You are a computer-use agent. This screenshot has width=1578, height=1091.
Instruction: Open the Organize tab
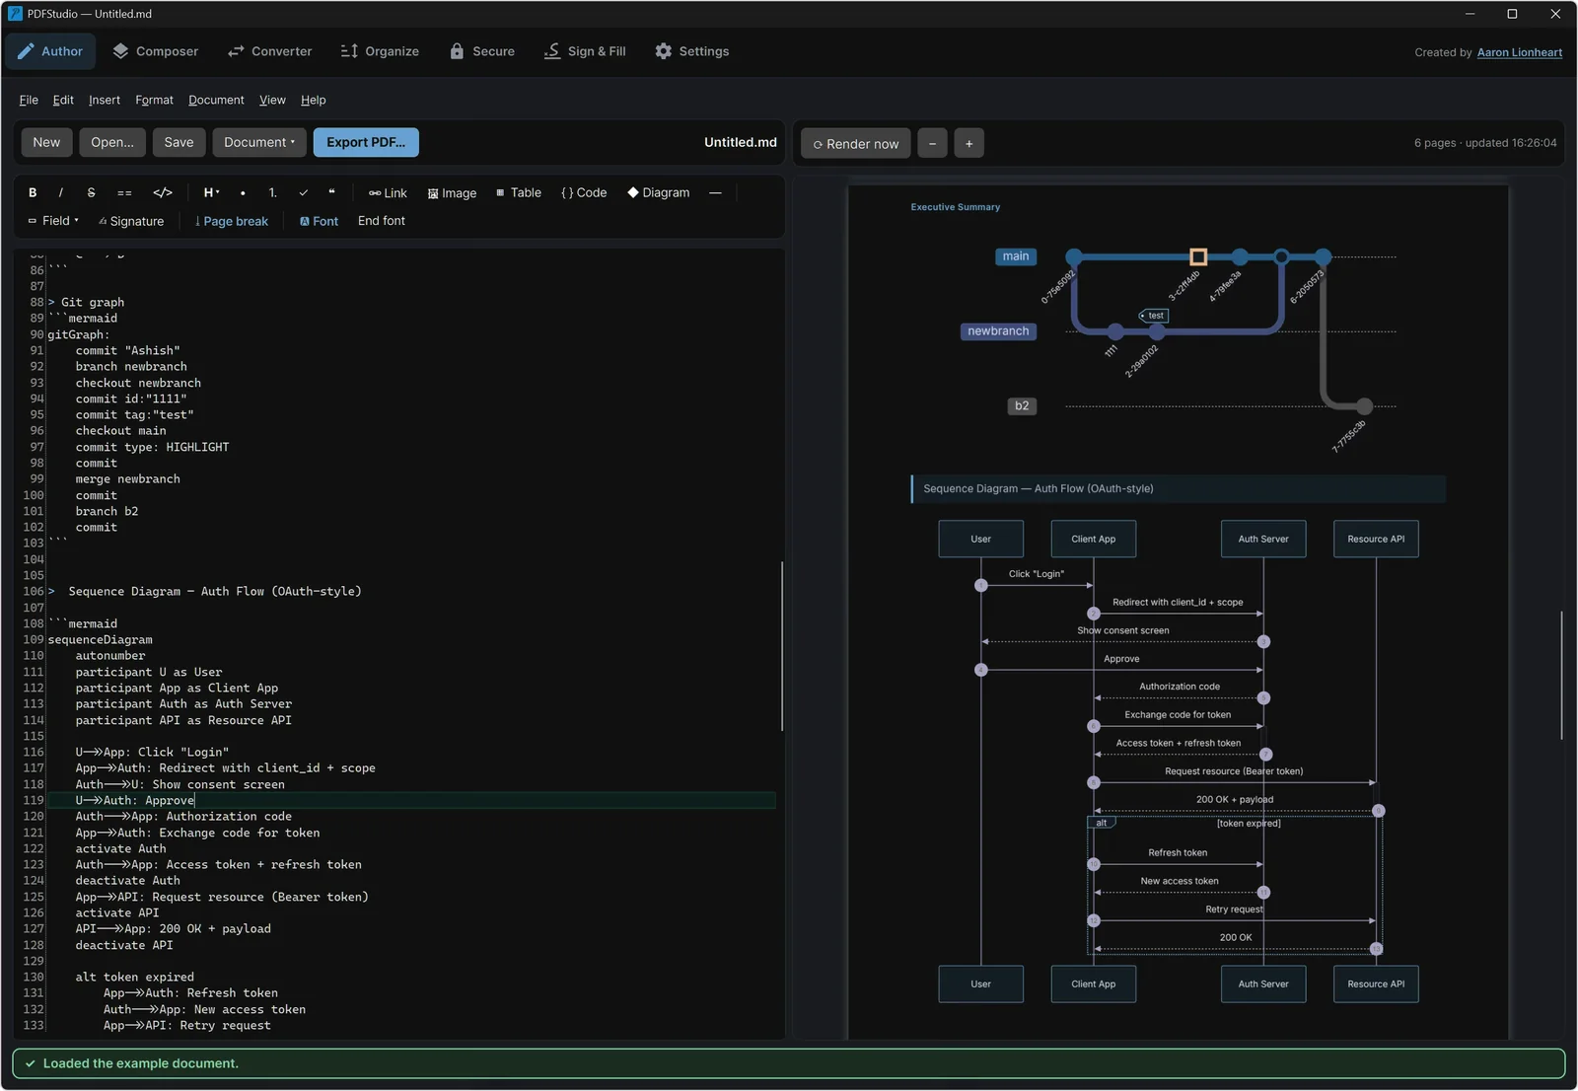380,51
